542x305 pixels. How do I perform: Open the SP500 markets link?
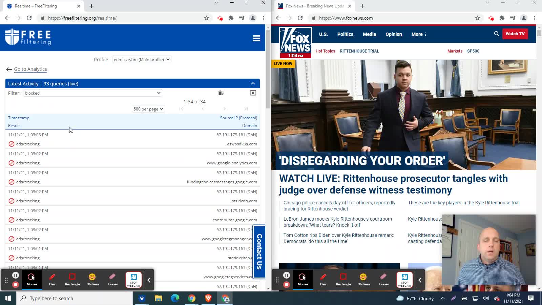(x=473, y=51)
